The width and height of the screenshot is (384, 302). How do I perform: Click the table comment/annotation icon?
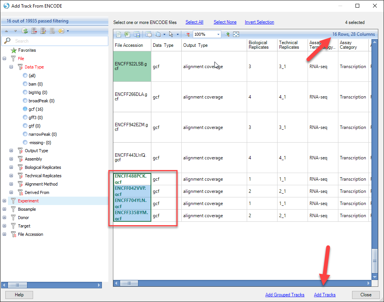pyautogui.click(x=148, y=34)
